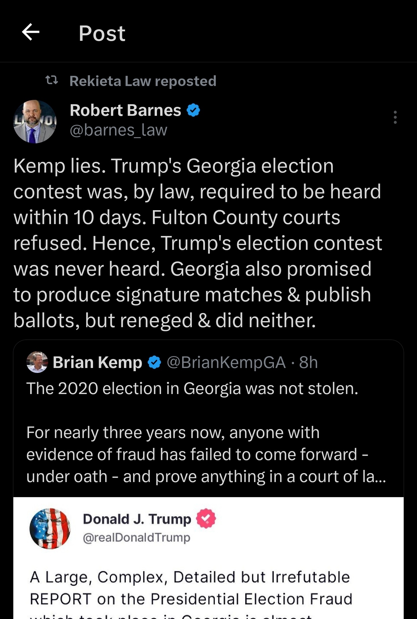Tap the back arrow icon
The image size is (417, 619).
(x=31, y=32)
